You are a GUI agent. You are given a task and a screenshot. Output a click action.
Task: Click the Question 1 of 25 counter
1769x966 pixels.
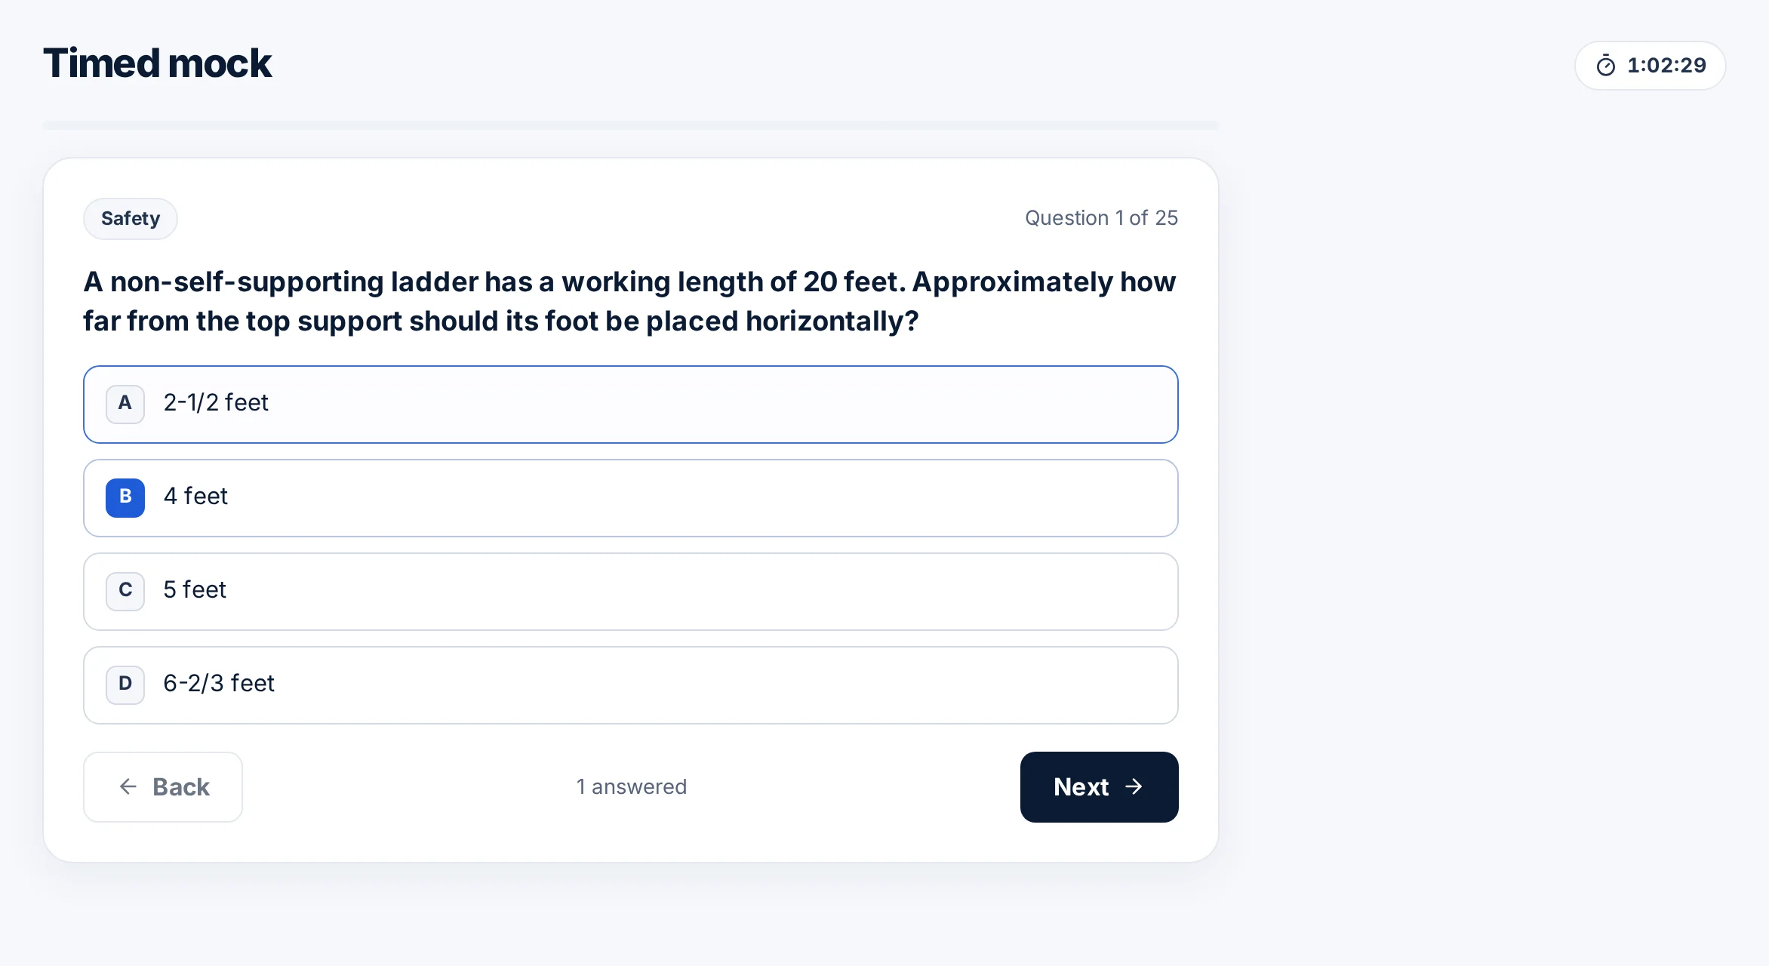pyautogui.click(x=1101, y=218)
